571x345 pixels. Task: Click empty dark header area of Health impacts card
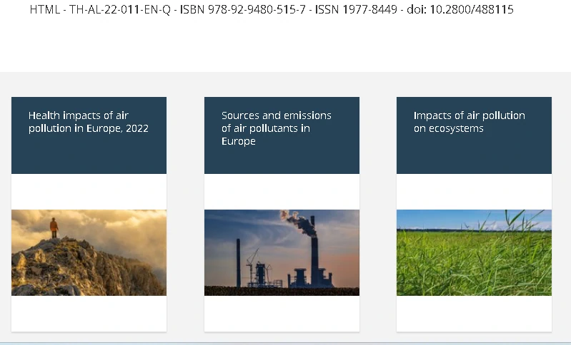click(89, 157)
